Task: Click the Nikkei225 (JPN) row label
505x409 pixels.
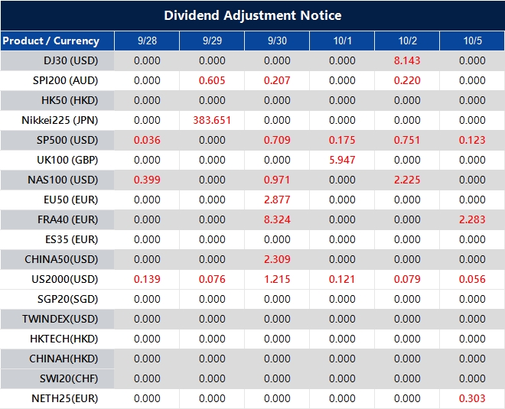Action: pos(60,120)
